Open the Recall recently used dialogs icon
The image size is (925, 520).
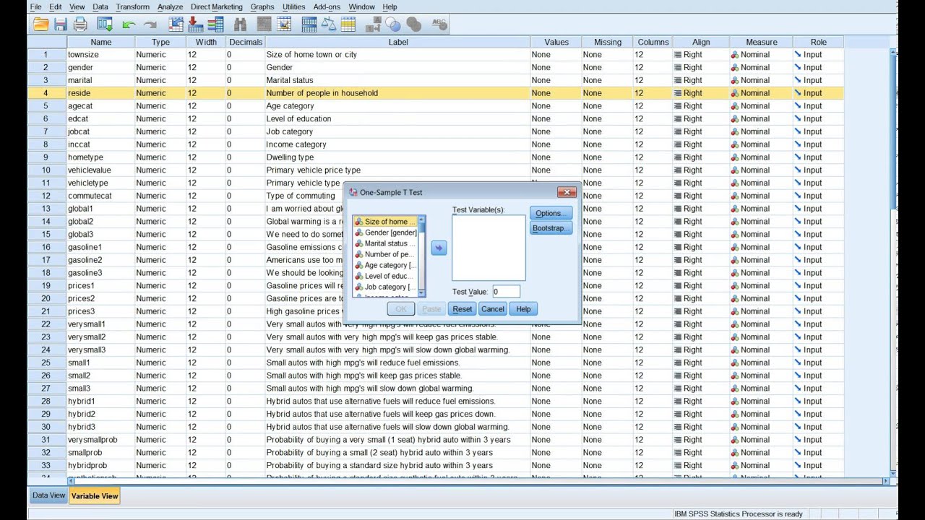coord(105,25)
